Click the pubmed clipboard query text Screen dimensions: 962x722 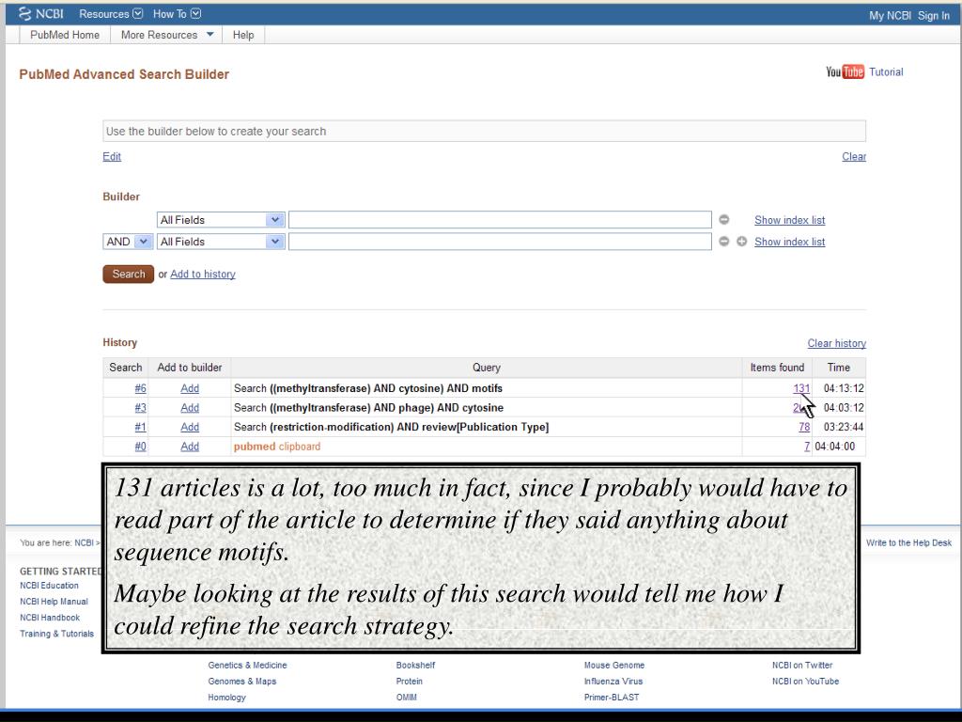pos(277,447)
